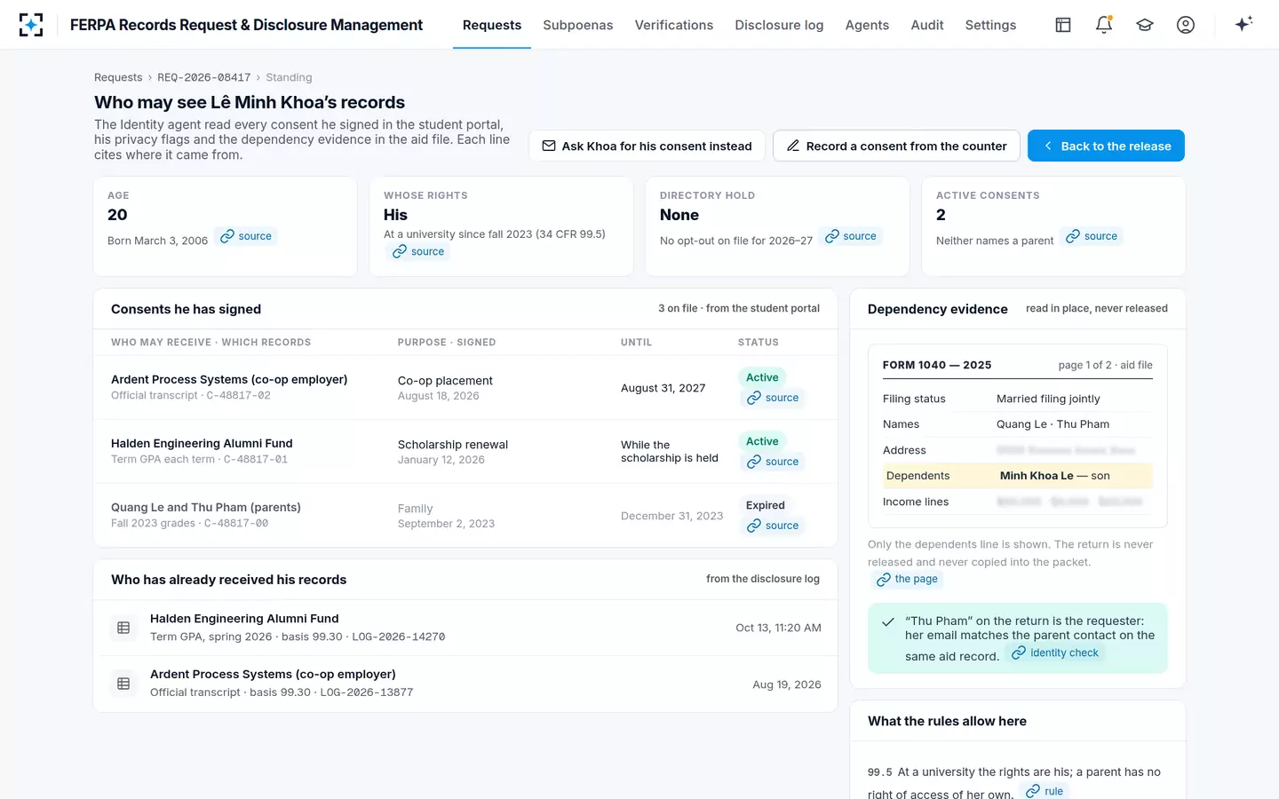This screenshot has height=799, width=1279.
Task: Click the Active badge for Ardent Process Systems
Action: [x=762, y=377]
